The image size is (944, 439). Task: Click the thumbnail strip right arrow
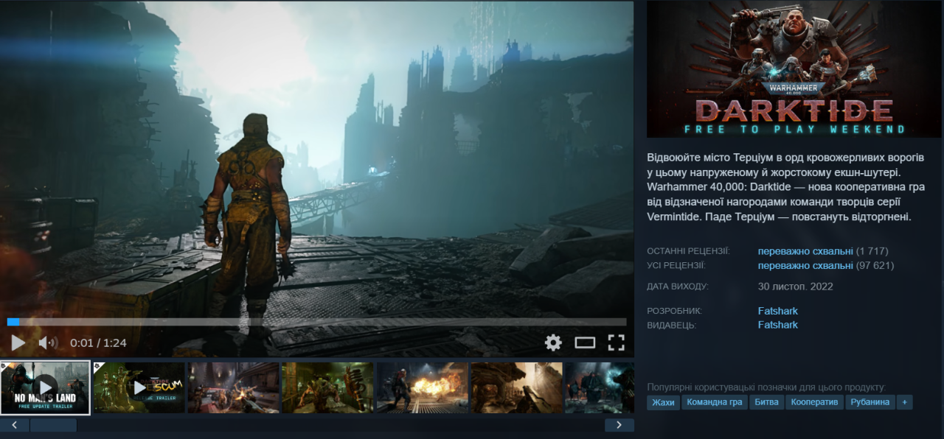tap(619, 425)
